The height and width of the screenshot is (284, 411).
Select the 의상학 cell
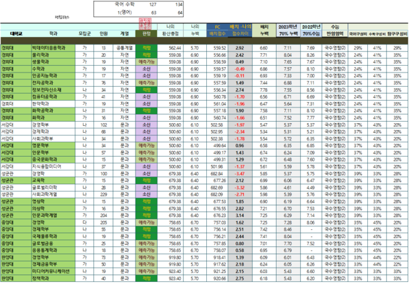[x=53, y=208]
